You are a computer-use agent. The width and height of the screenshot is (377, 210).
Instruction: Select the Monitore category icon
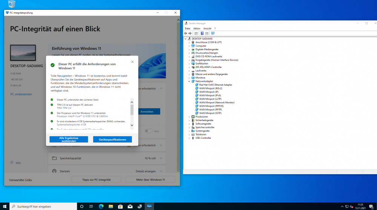click(193, 78)
